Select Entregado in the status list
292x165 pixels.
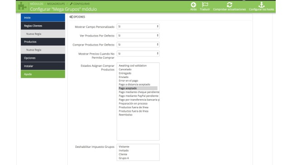point(125,73)
